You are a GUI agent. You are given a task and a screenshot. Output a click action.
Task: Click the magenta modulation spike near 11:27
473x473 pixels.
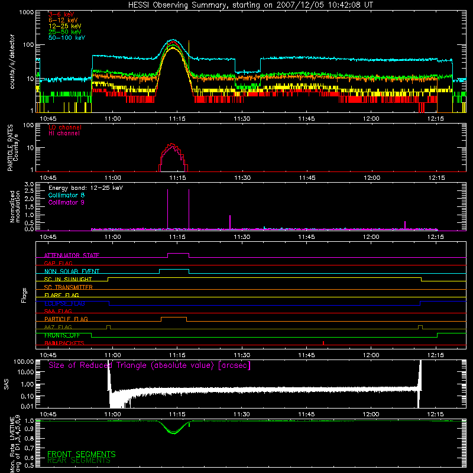coord(230,222)
